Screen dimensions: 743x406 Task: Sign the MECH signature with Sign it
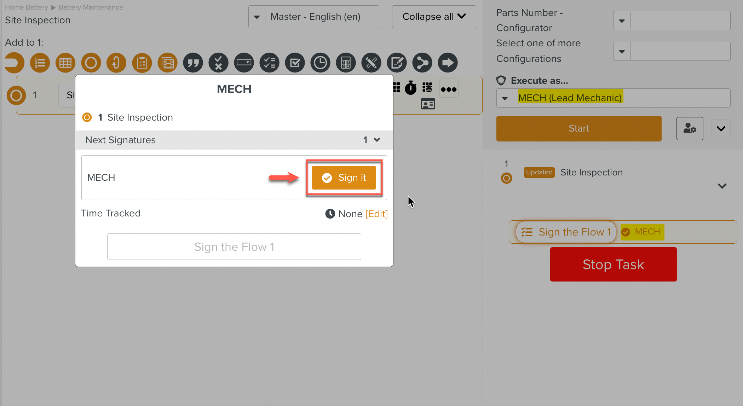pos(344,178)
